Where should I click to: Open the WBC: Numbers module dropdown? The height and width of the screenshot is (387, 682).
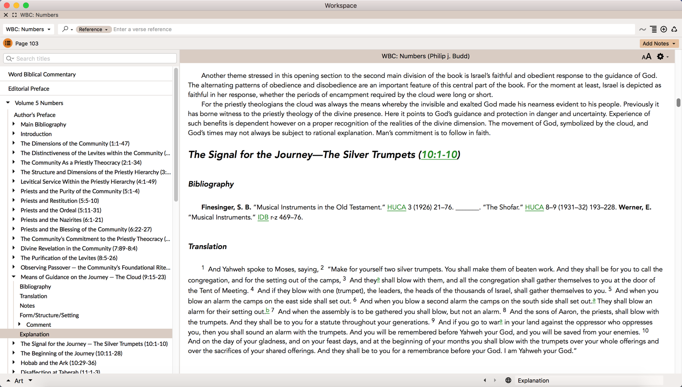tap(28, 30)
